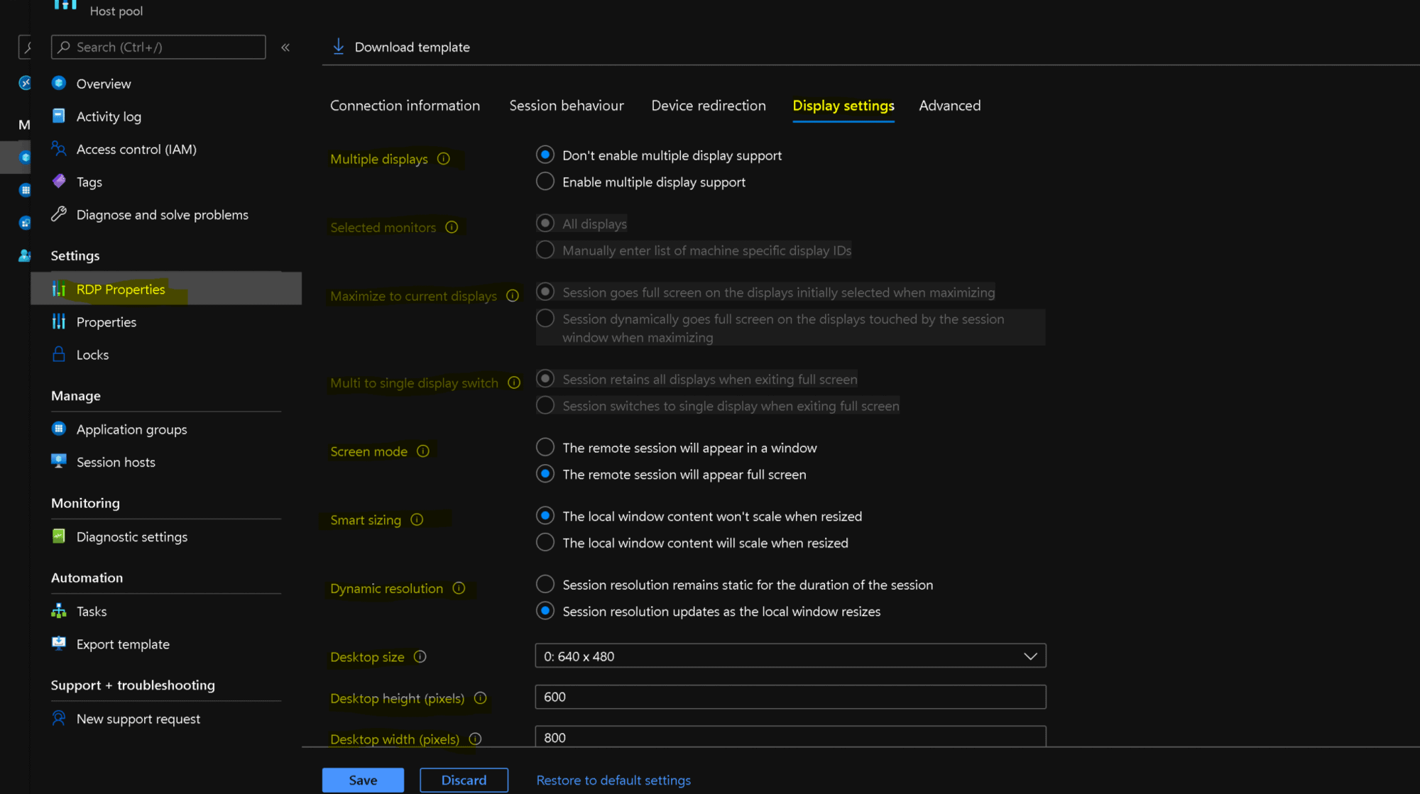Click the Activity log icon
The height and width of the screenshot is (794, 1420).
click(x=58, y=116)
